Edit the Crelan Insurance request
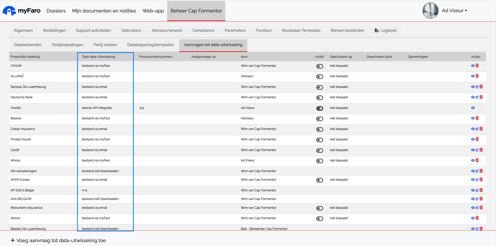The image size is (496, 246). [477, 129]
